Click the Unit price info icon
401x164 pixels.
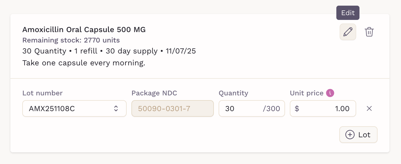click(x=330, y=93)
